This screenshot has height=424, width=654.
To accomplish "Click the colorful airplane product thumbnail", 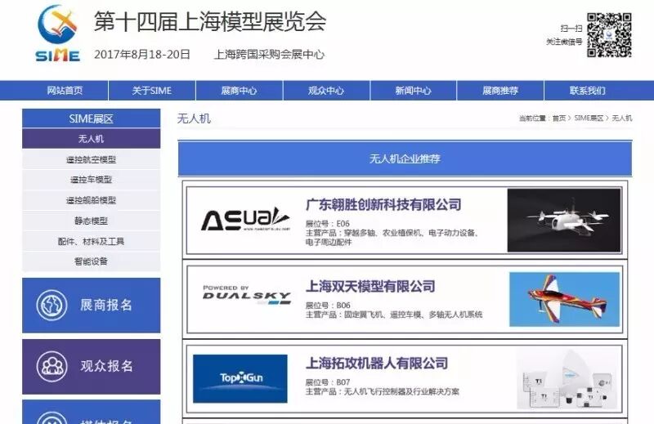I will coord(564,299).
